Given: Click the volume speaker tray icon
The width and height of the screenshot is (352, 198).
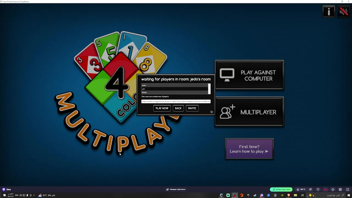Looking at the screenshot, I should coord(21,195).
